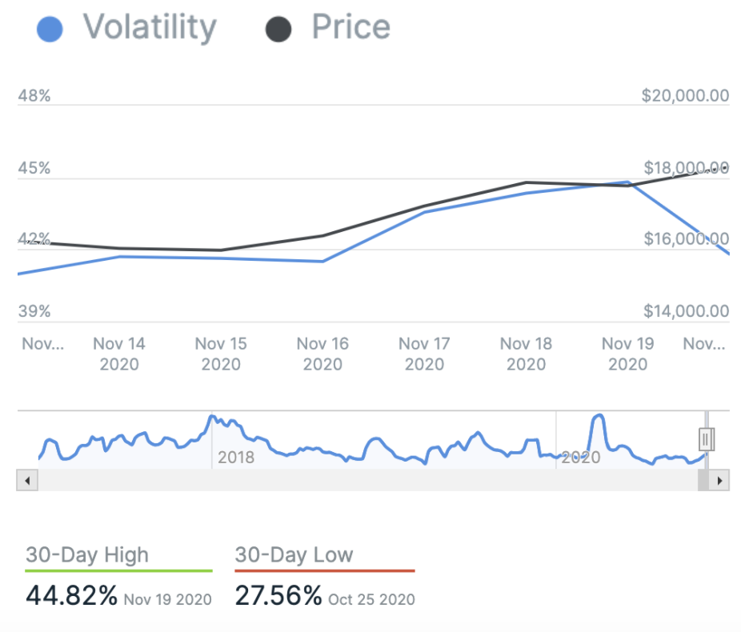Click the blue Volatility legend dot
This screenshot has width=741, height=632.
tap(50, 30)
